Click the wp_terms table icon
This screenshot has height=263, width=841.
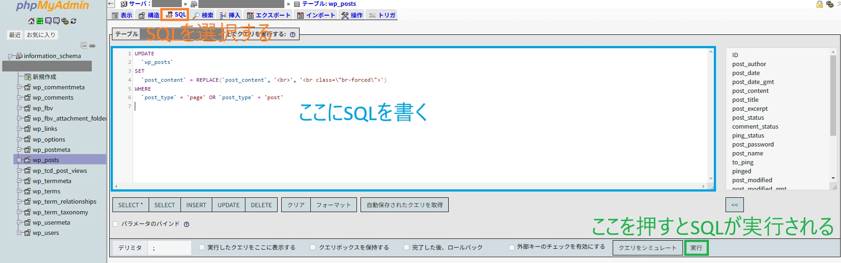(x=28, y=191)
